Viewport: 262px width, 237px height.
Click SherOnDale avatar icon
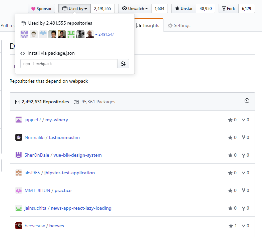[19, 155]
